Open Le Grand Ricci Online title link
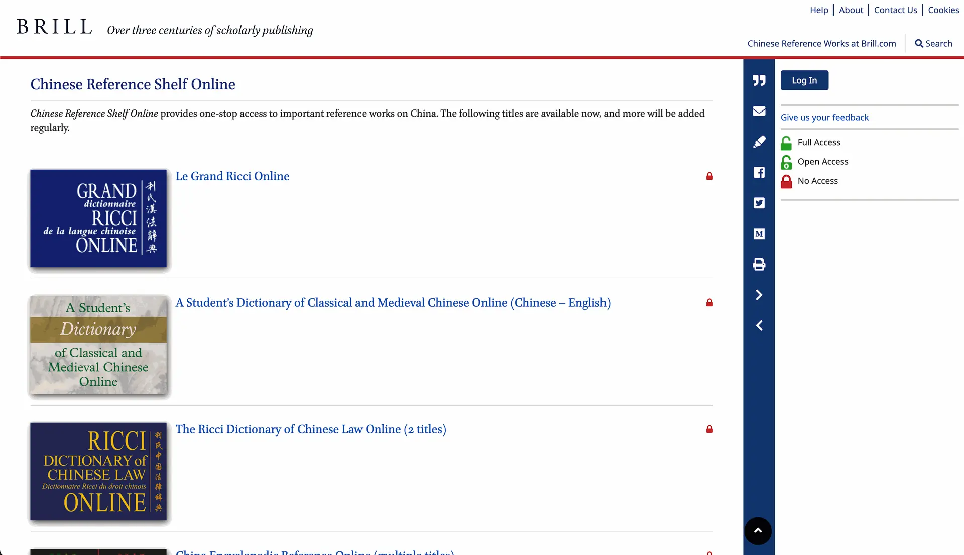 click(232, 176)
